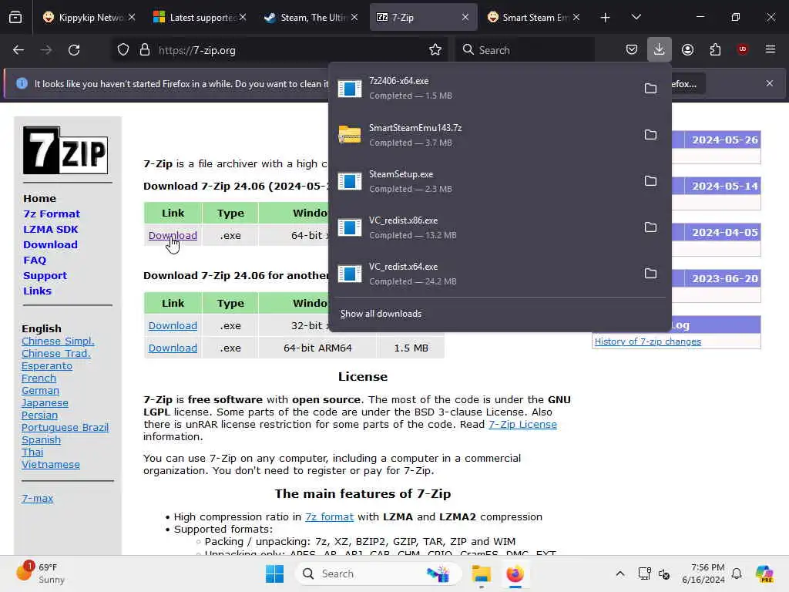The image size is (789, 592).
Task: Open the downloaded 7z2406-x64.exe file
Action: tap(483, 88)
